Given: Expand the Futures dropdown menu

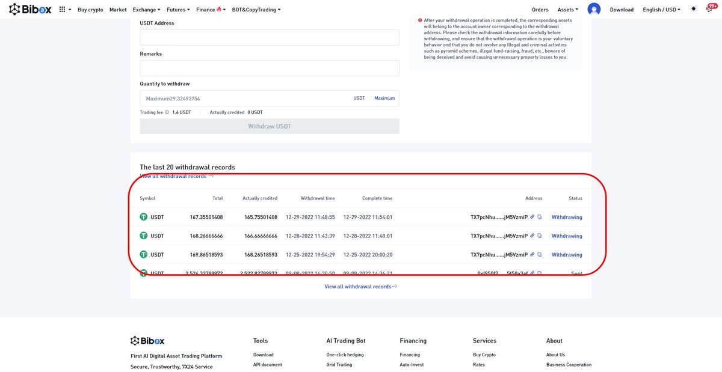Looking at the screenshot, I should (178, 10).
